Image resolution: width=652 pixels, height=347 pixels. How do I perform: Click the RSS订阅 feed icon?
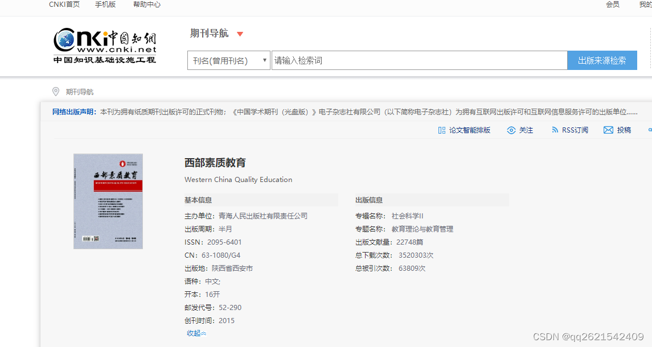pos(555,130)
